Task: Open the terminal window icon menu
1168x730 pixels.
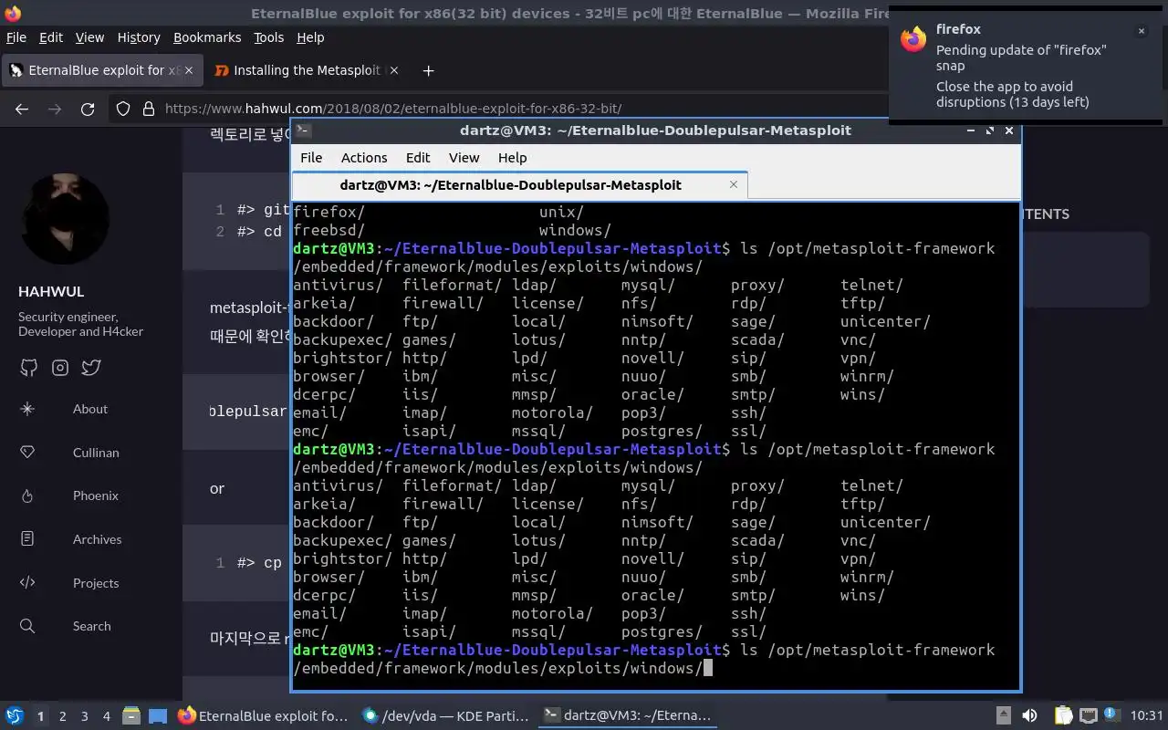Action: (304, 130)
